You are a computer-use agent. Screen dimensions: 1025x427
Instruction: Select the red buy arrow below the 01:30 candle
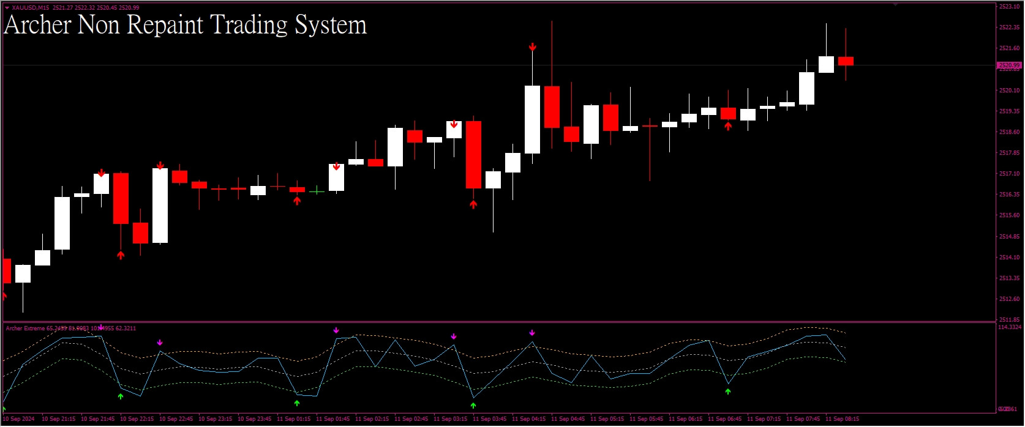point(297,201)
